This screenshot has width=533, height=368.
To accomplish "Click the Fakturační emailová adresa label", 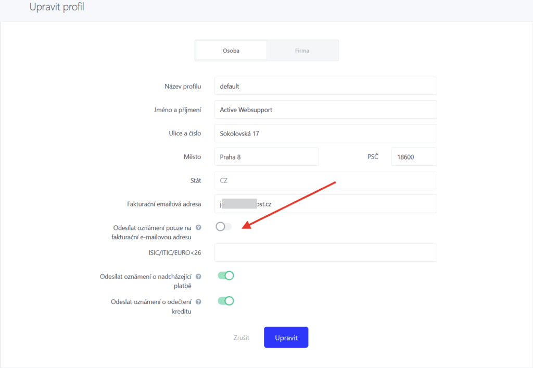I will coord(164,204).
